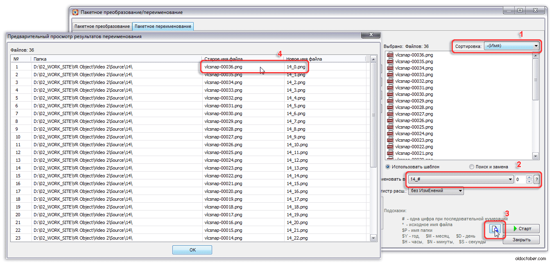Open the extension case 'без ИзмЕнений' dropdown
The height and width of the screenshot is (265, 554).
[x=436, y=190]
